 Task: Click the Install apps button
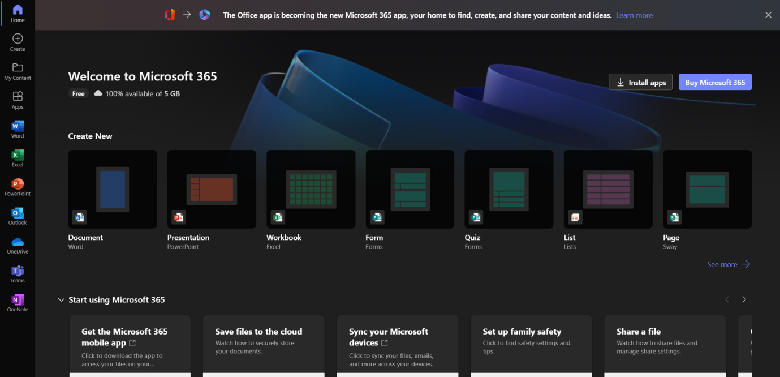(x=640, y=82)
